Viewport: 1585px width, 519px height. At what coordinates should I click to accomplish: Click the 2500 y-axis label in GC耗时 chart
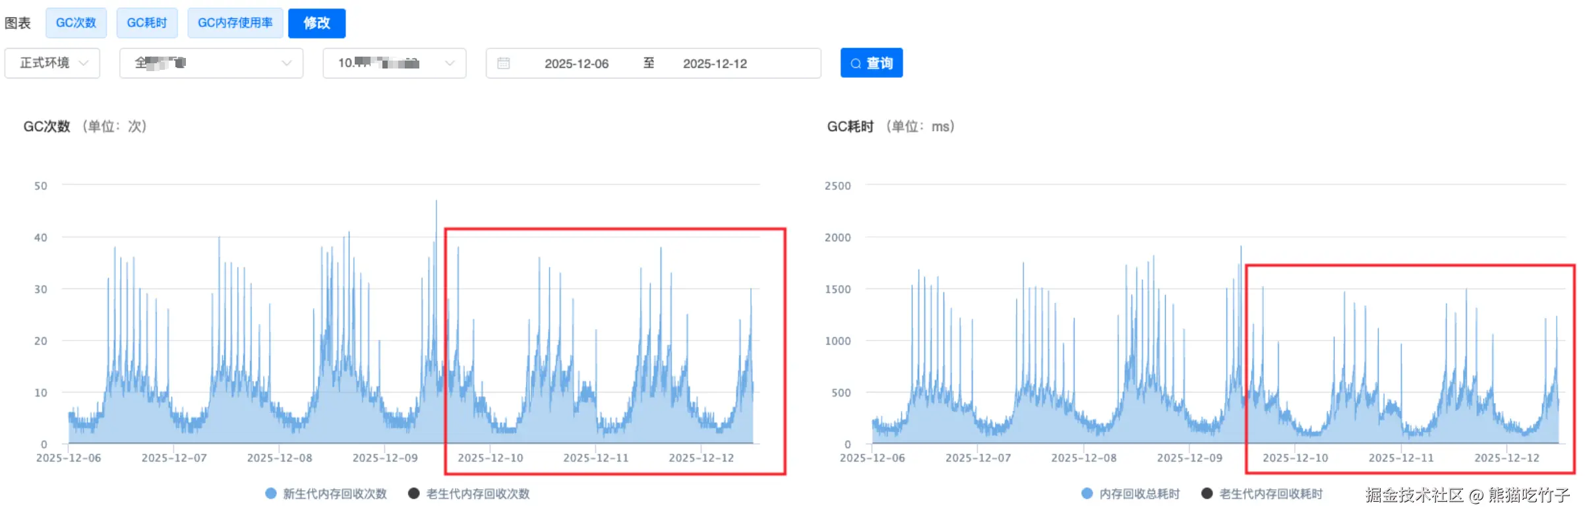837,186
